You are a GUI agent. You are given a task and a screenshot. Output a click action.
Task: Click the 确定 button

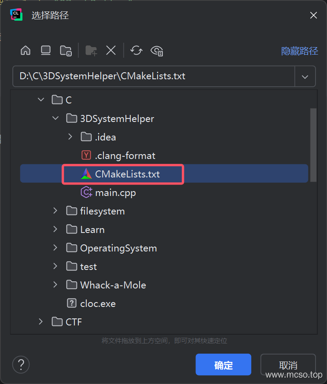(223, 365)
